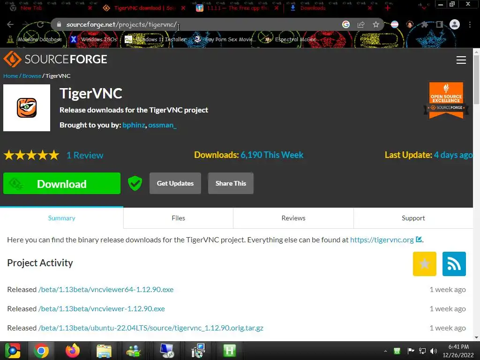
Task: Open the green H taskbar app
Action: pyautogui.click(x=230, y=351)
